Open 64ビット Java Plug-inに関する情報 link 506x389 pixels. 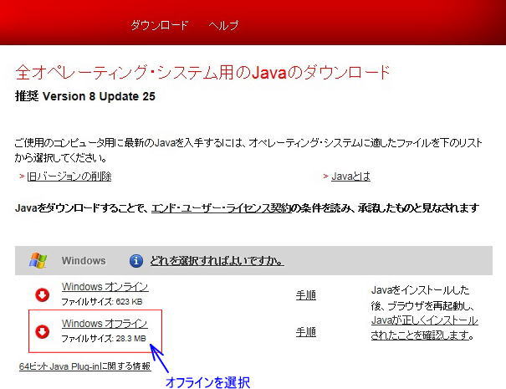tap(84, 366)
